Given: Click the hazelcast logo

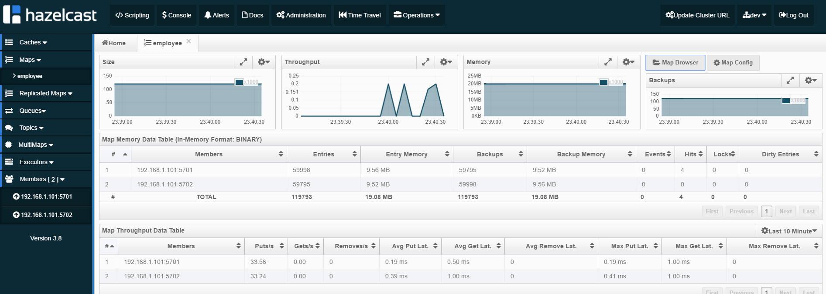Looking at the screenshot, I should click(x=50, y=15).
